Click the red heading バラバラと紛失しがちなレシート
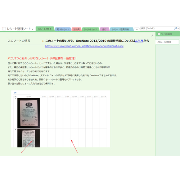The image size is (180, 180). pos(42,58)
